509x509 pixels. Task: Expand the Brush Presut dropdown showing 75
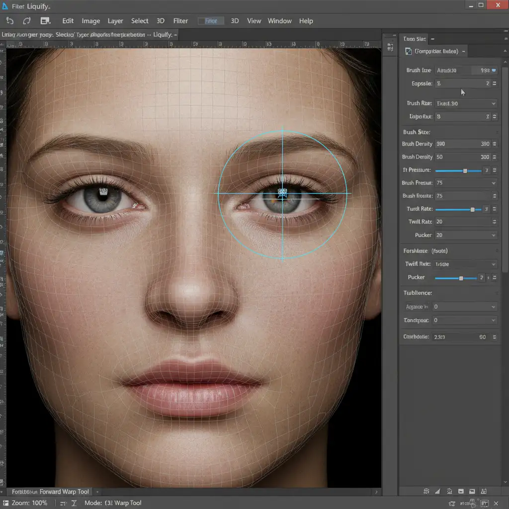(494, 183)
